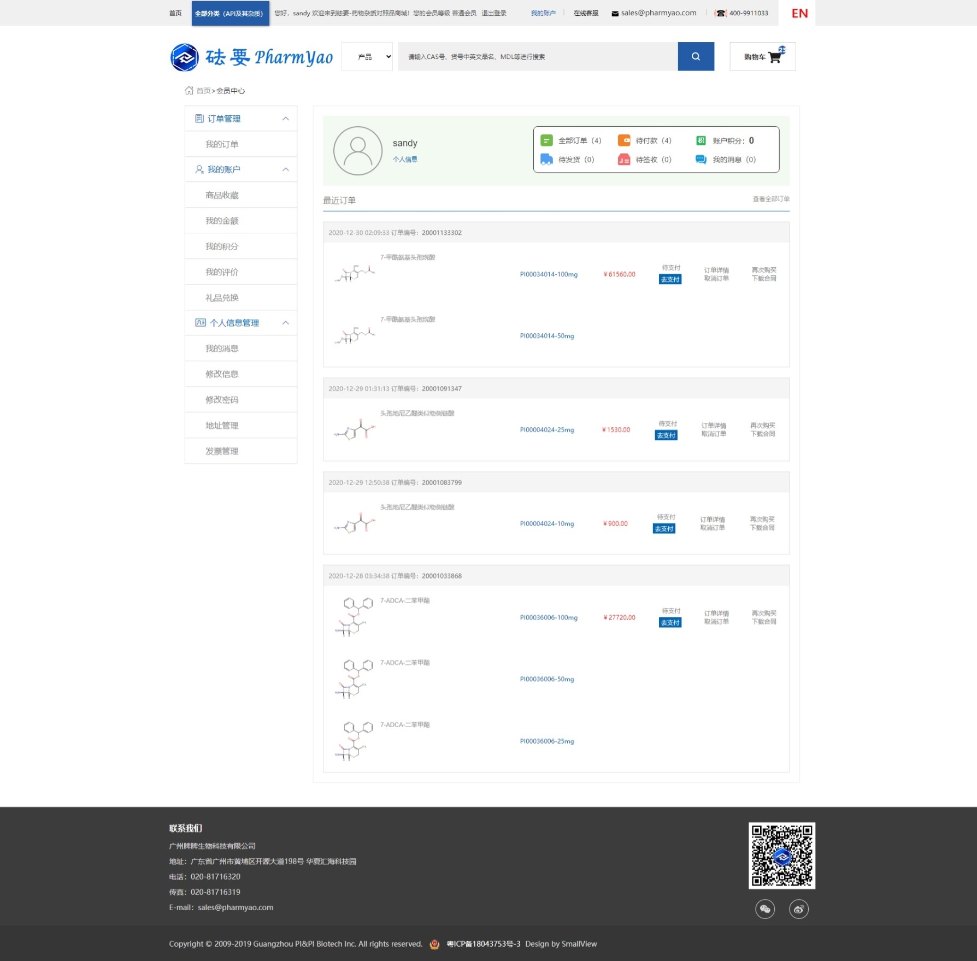Click the search magnifier button

tap(696, 56)
